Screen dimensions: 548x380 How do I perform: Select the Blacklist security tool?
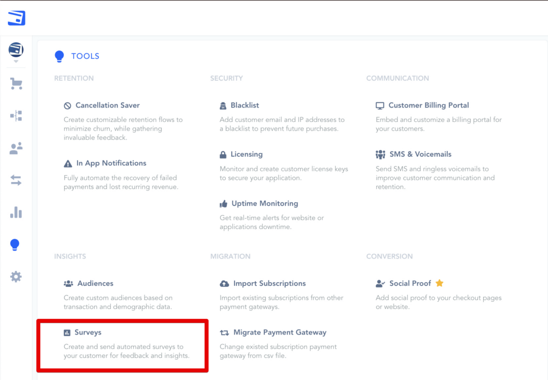(x=245, y=105)
